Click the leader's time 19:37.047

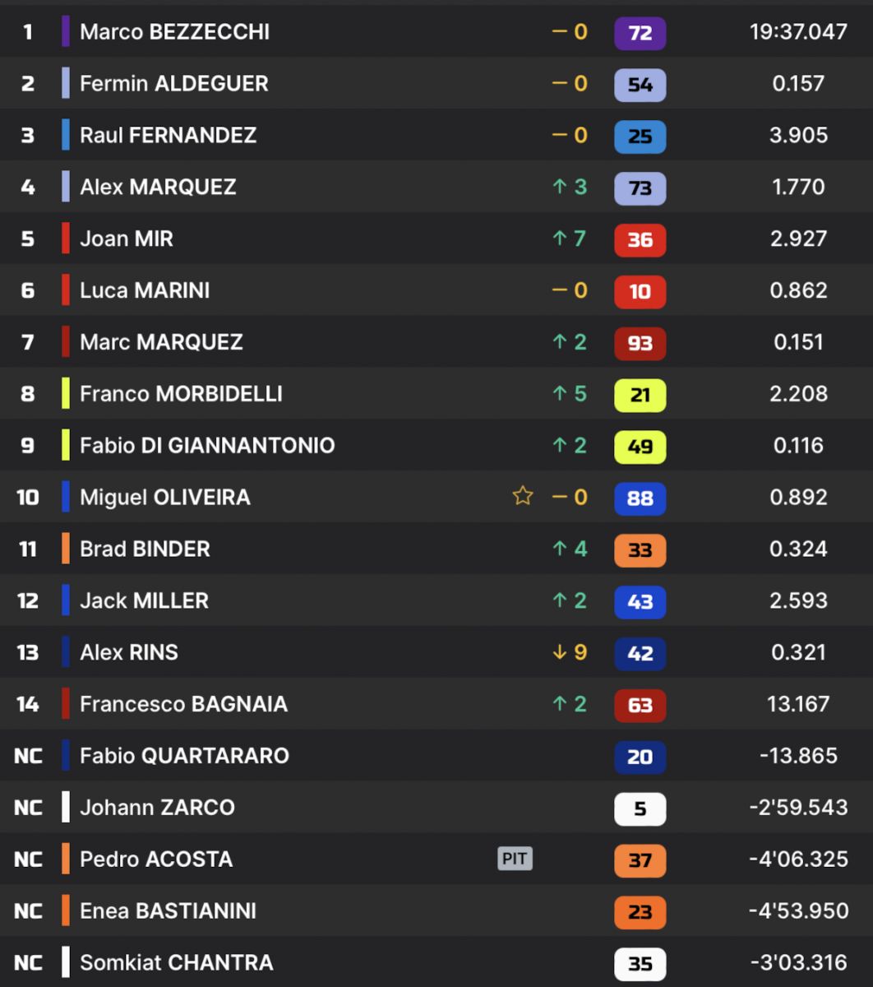click(x=797, y=32)
